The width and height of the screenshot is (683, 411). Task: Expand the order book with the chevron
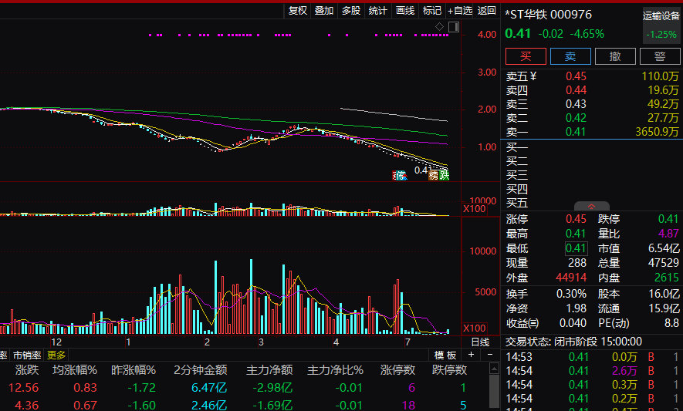tap(591, 207)
